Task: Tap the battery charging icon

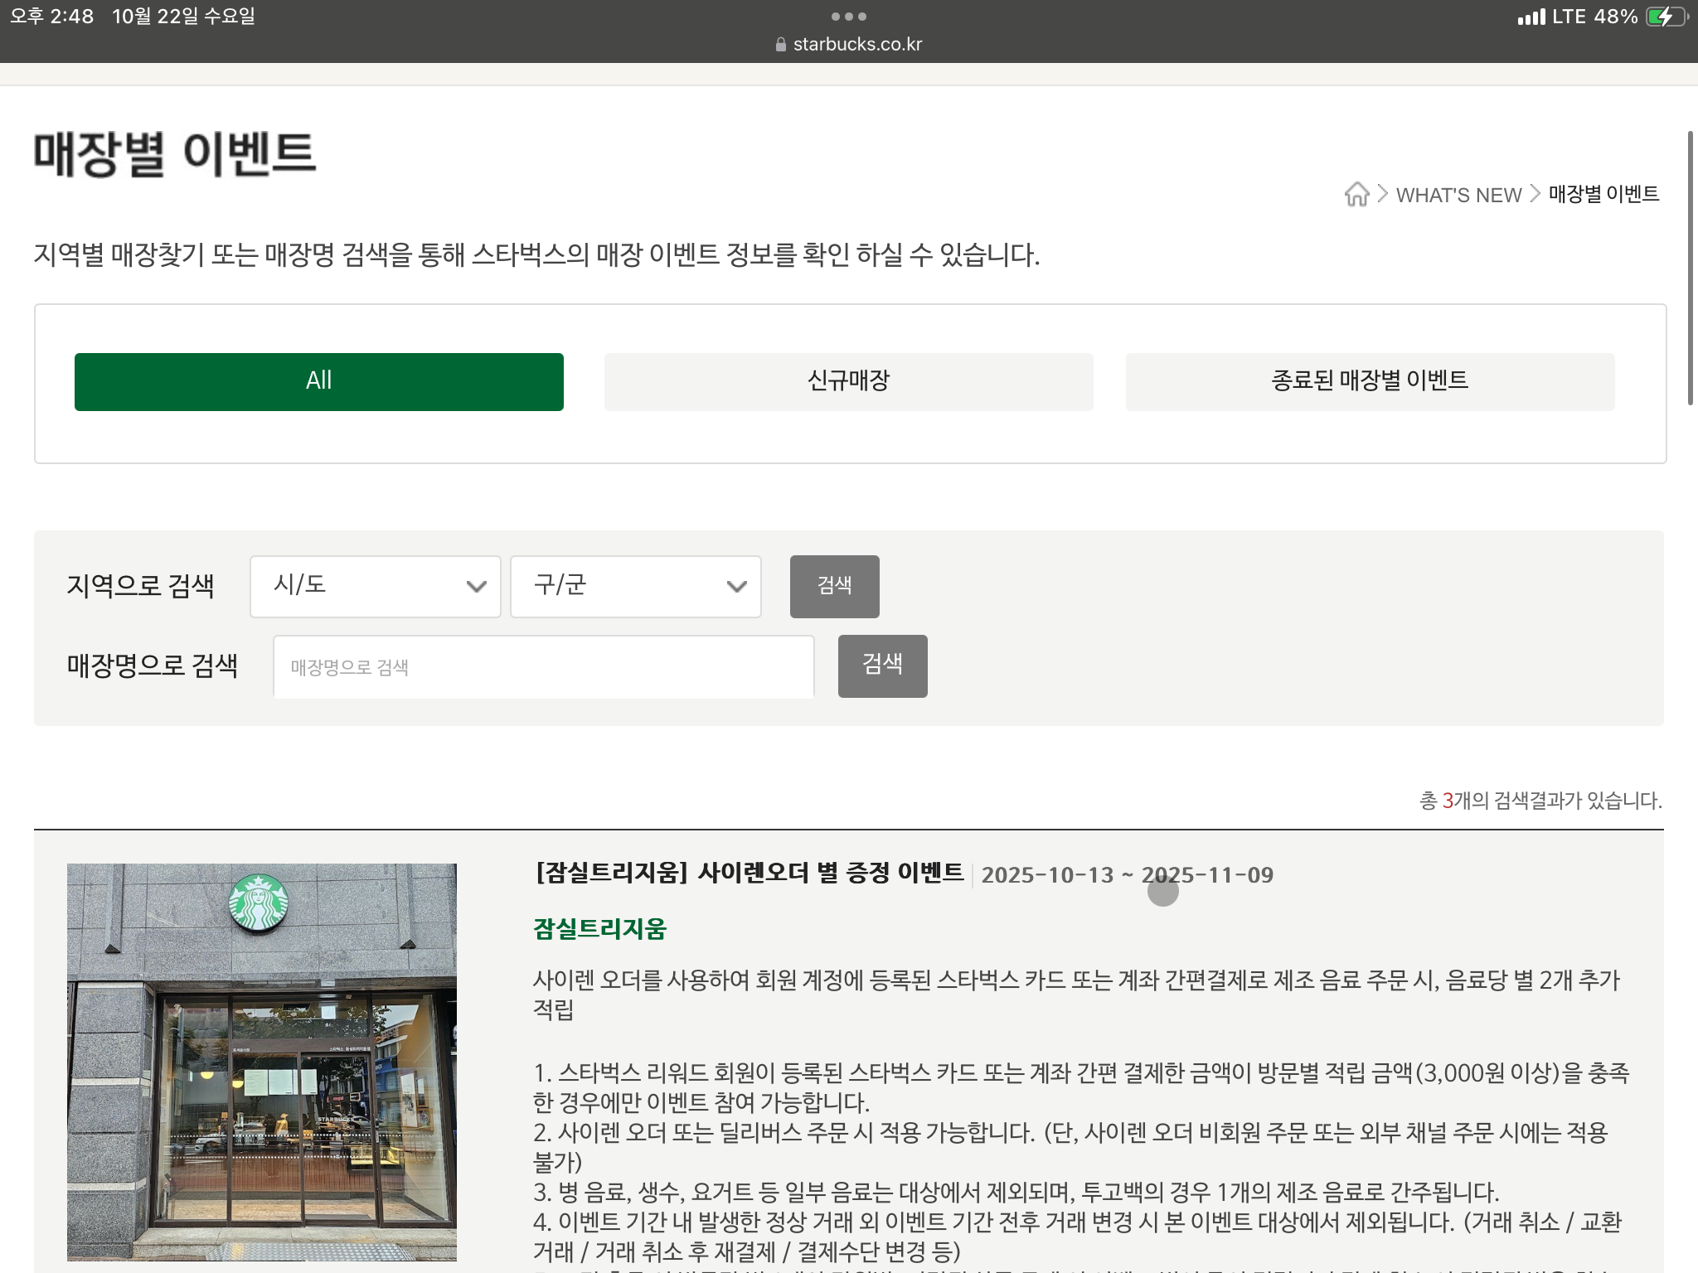Action: click(1665, 17)
